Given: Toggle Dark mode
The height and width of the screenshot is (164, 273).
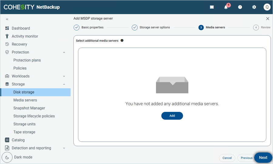Looking at the screenshot, I should point(7,157).
